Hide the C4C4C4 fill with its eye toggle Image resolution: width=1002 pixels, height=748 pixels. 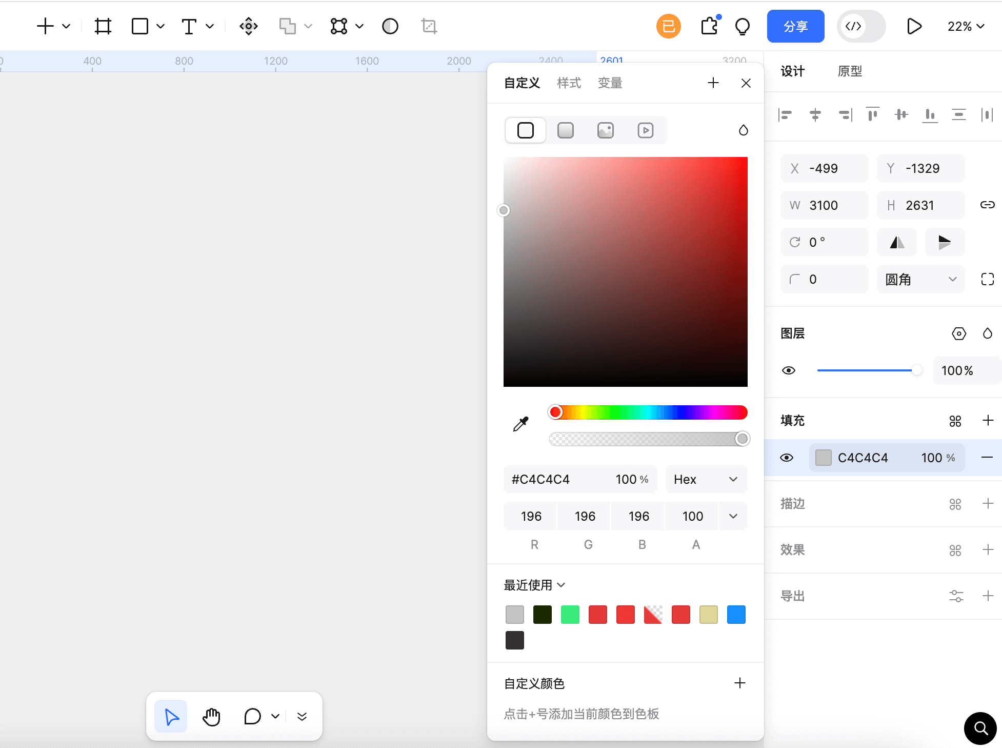[x=787, y=457]
